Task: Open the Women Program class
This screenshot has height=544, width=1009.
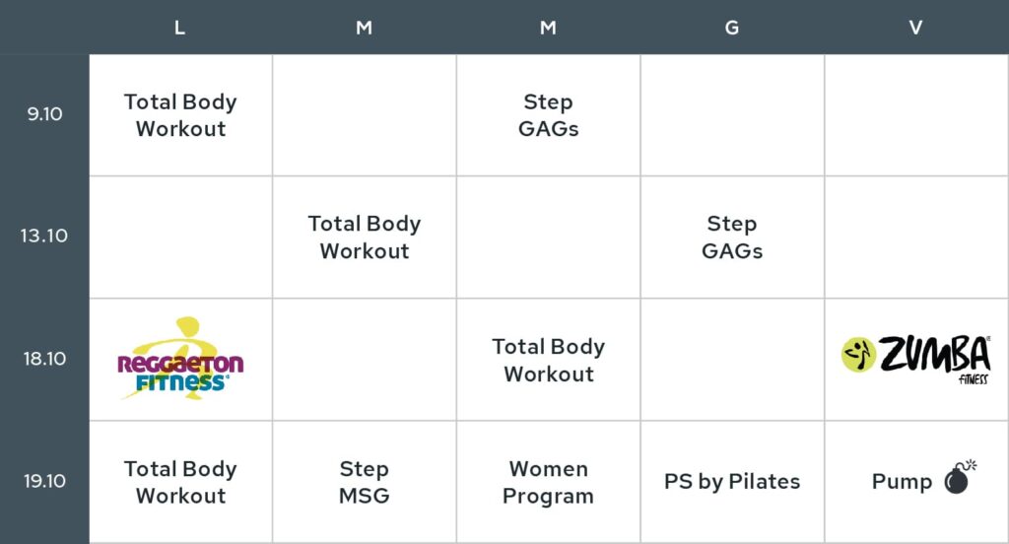Action: [x=548, y=482]
